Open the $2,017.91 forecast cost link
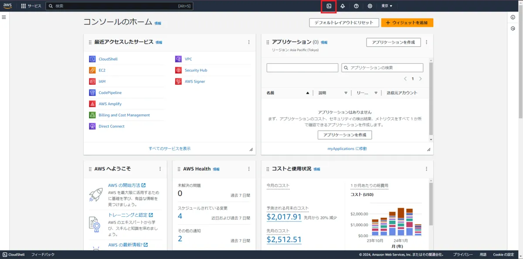Screen dimensions: 523x259 click(284, 217)
